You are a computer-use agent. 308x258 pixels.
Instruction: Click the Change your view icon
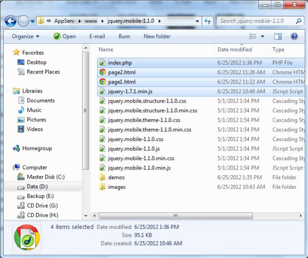(x=252, y=36)
